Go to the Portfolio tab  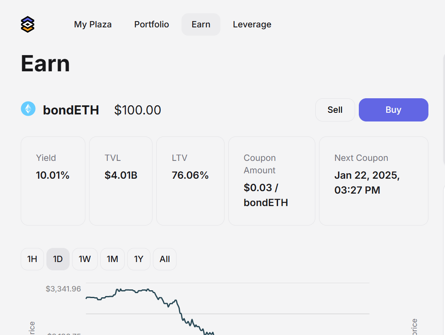point(152,24)
